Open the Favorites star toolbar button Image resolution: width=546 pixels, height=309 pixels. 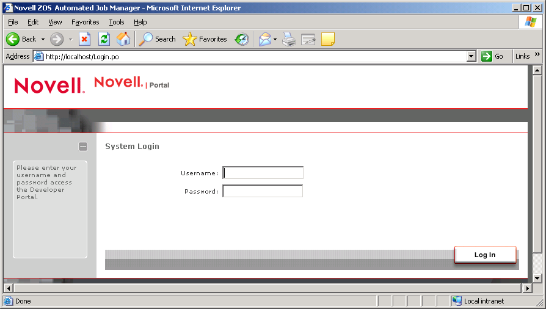[x=205, y=39]
